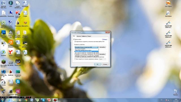Open Windows Media Player from the taskbar
The height and width of the screenshot is (102, 181).
coord(20,100)
